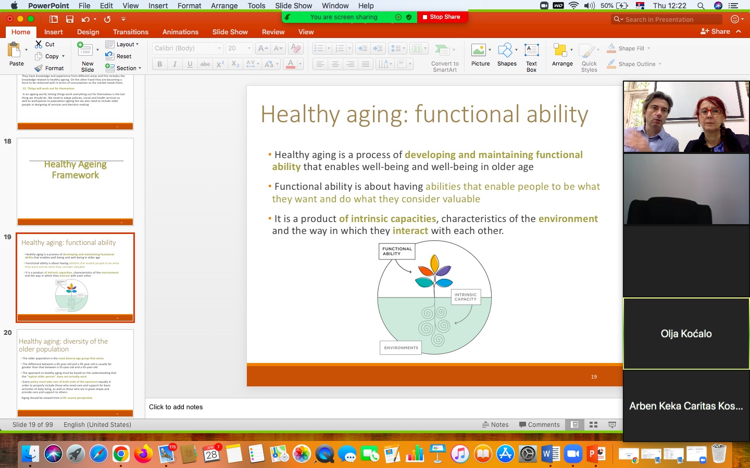This screenshot has width=750, height=468.
Task: Toggle Strikethrough formatting
Action: 205,64
